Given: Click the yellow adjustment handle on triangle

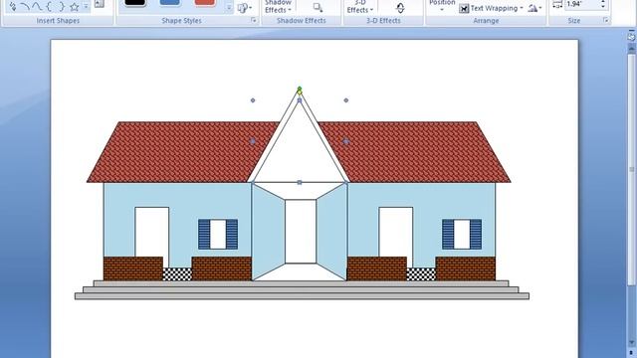Looking at the screenshot, I should click(x=300, y=92).
